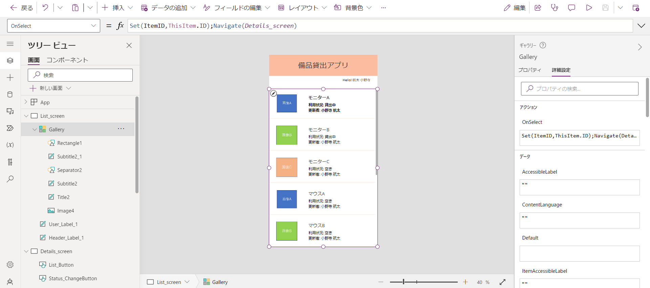Click the zoom slider handle
The height and width of the screenshot is (288, 650).
coord(404,282)
